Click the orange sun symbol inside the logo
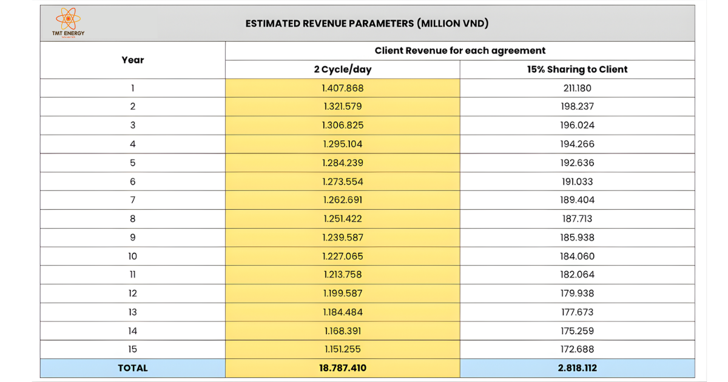Image resolution: width=728 pixels, height=382 pixels. (x=67, y=19)
